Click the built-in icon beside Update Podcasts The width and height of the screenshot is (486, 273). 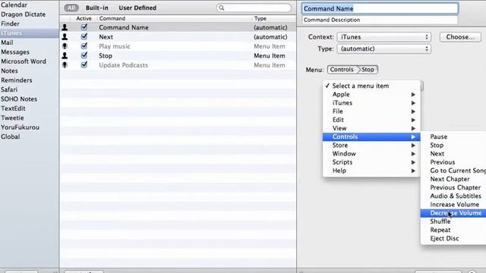point(65,65)
